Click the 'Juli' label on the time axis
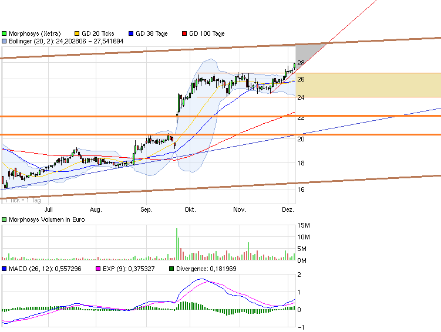 point(51,209)
